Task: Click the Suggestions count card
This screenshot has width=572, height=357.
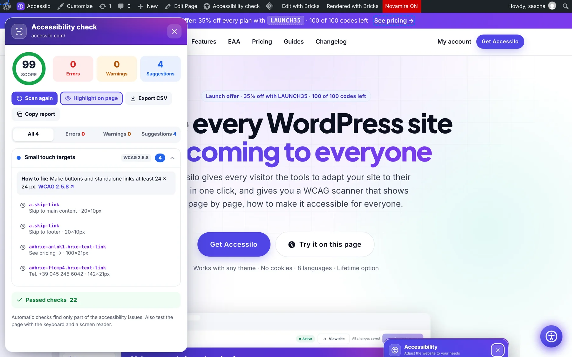Action: pyautogui.click(x=160, y=69)
